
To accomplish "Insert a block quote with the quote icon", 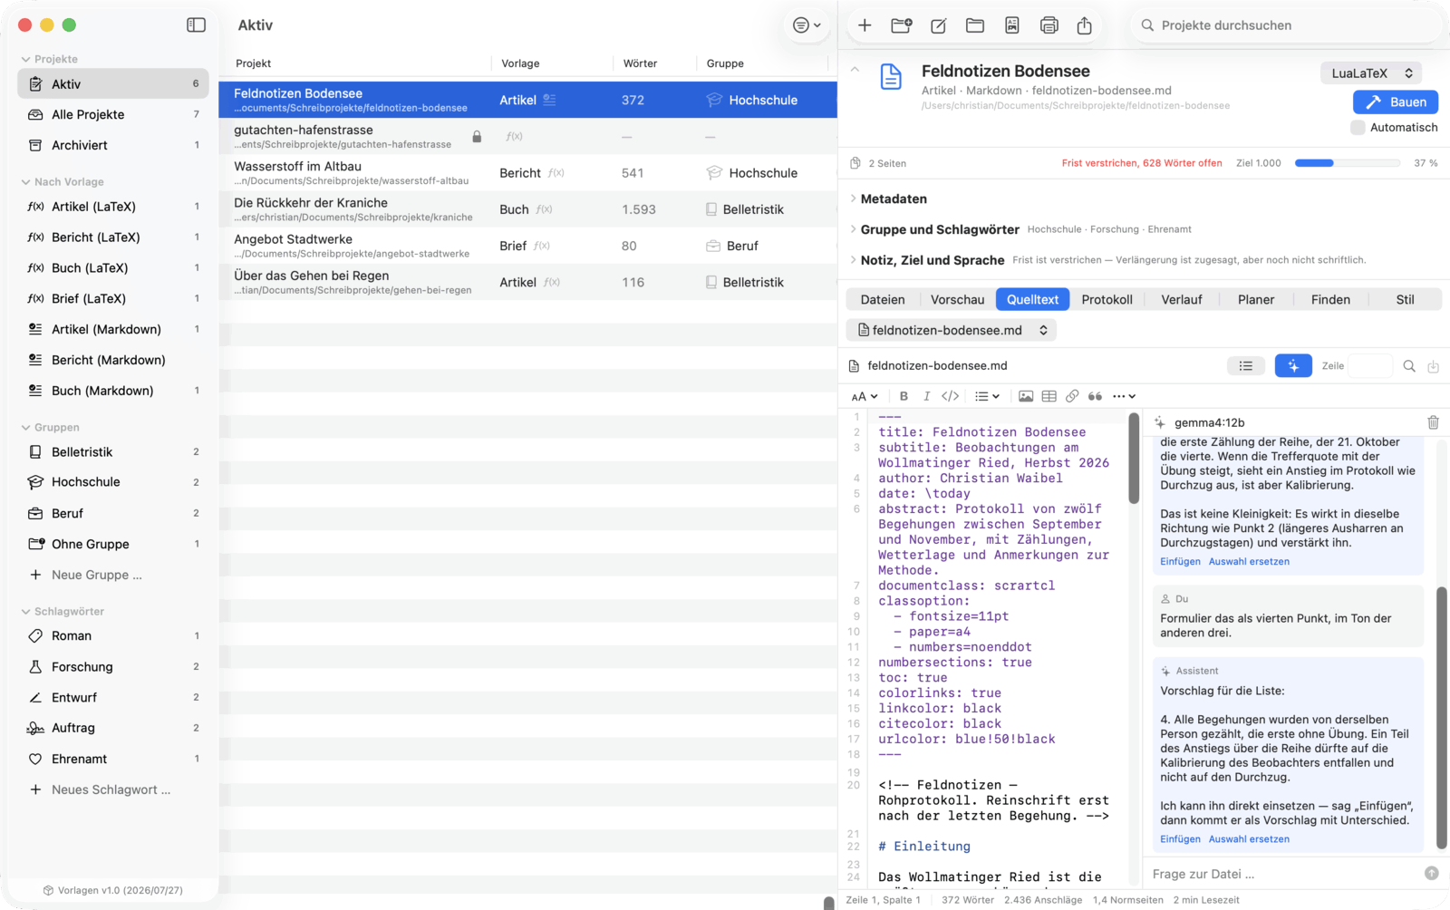I will (1095, 396).
